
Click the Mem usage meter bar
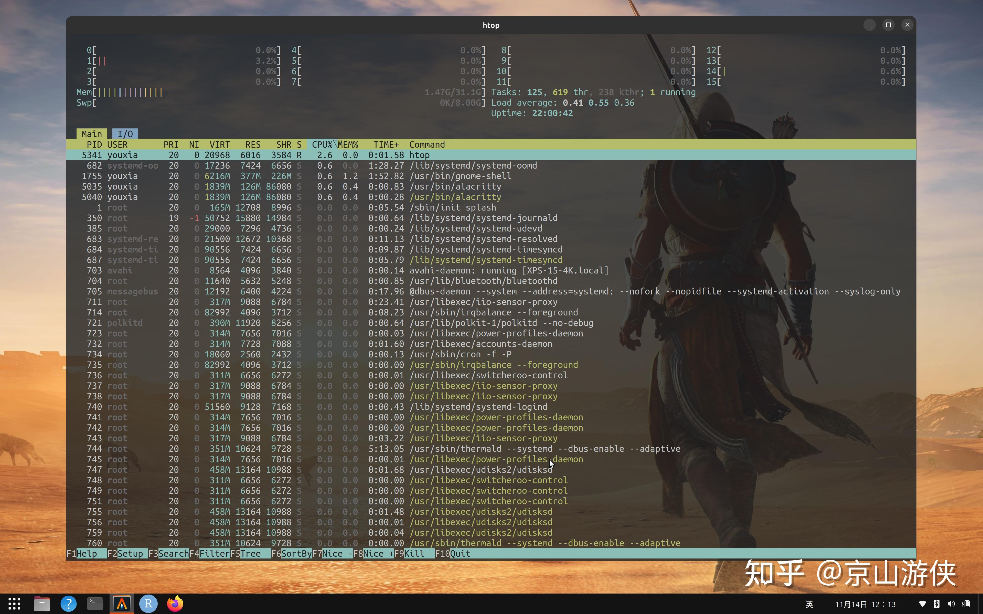click(x=126, y=92)
